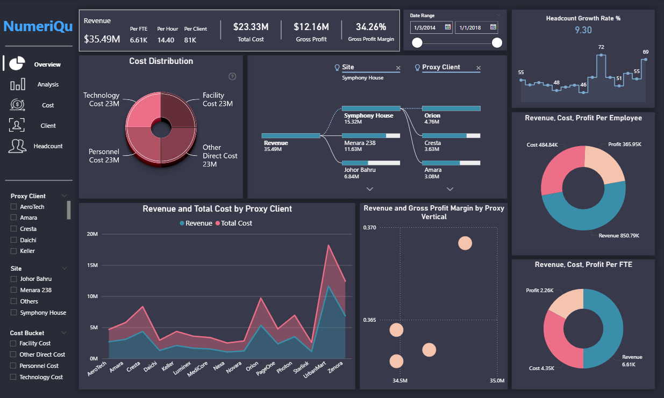Viewport: 664px width, 398px height.
Task: Select the Menara 238 tree node
Action: pos(371,136)
